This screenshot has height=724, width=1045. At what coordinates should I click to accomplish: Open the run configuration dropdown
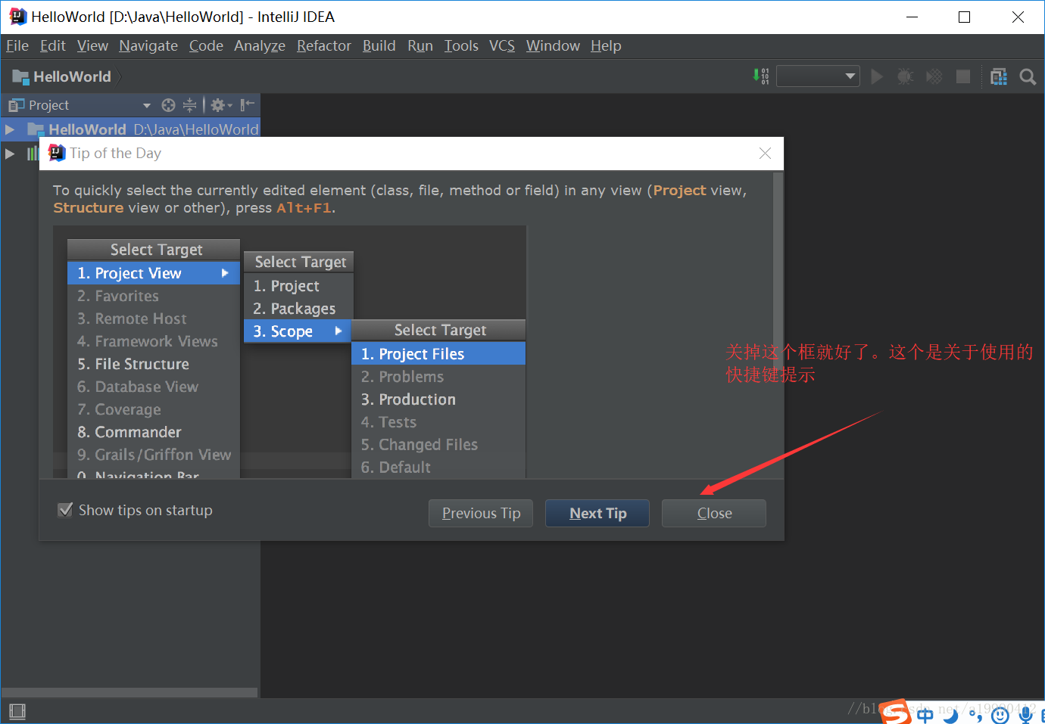pos(818,76)
